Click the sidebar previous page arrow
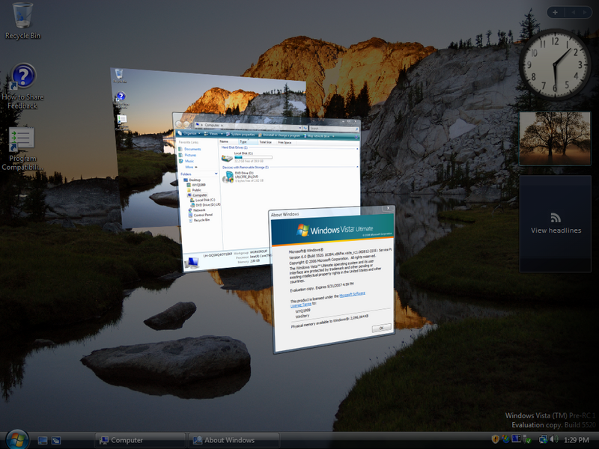Viewport: 599px width, 449px height. point(573,12)
